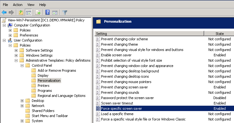Viewport: 234px width, 123px height.
Task: Expand the Network node
Action: point(22,106)
